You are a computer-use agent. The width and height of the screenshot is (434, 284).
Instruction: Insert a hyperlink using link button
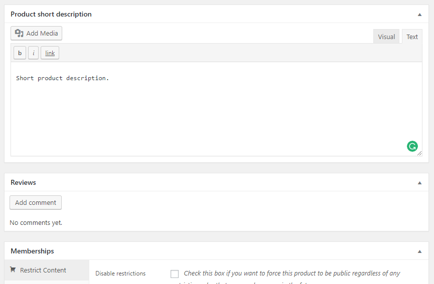pos(50,53)
